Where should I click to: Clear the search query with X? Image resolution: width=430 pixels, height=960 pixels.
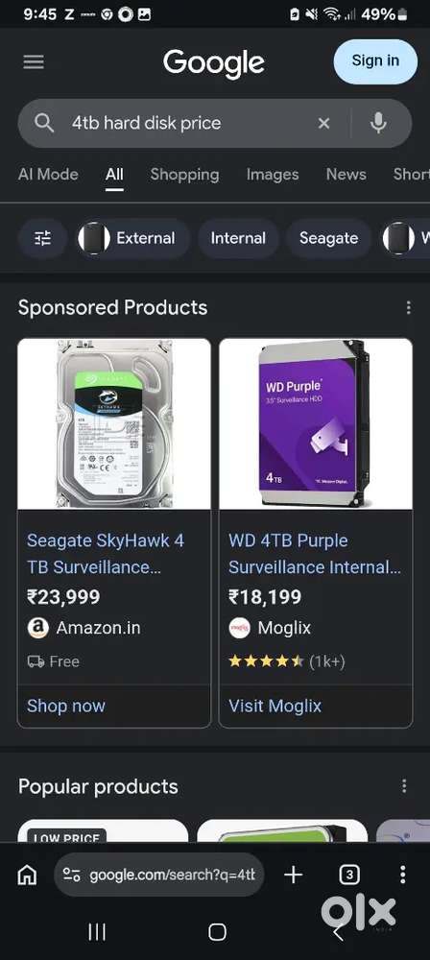[324, 124]
